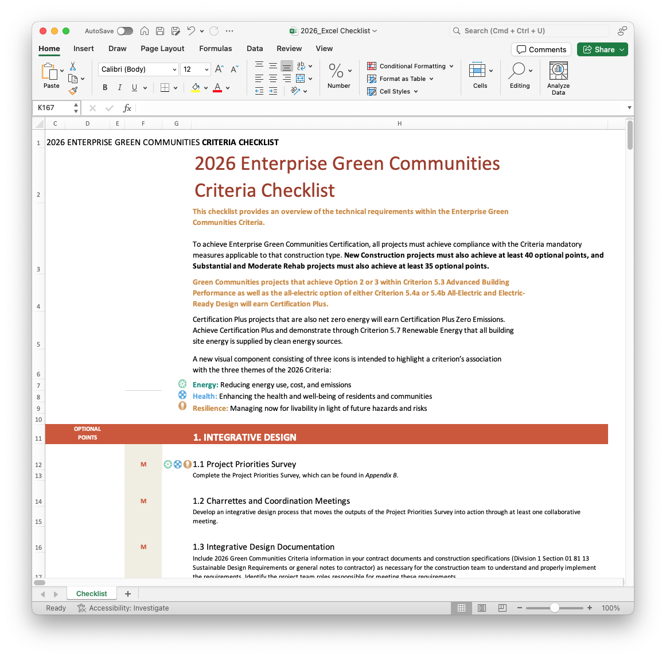Click the Cut scissors icon
The height and width of the screenshot is (657, 666).
click(x=73, y=67)
